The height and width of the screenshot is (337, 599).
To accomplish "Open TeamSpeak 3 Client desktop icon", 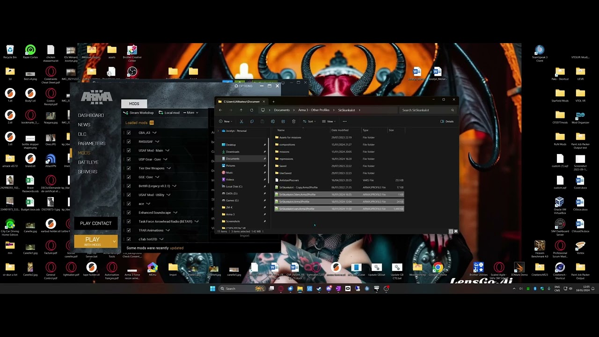I will coord(540,53).
